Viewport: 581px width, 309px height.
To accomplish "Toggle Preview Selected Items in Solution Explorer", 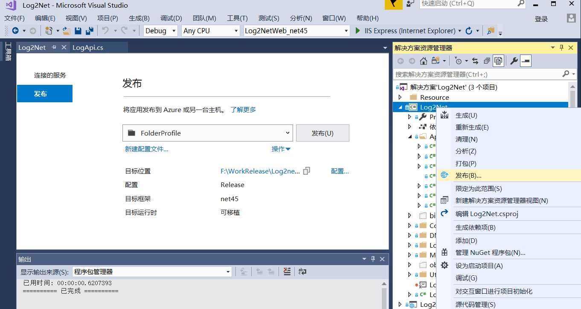I will coord(526,61).
